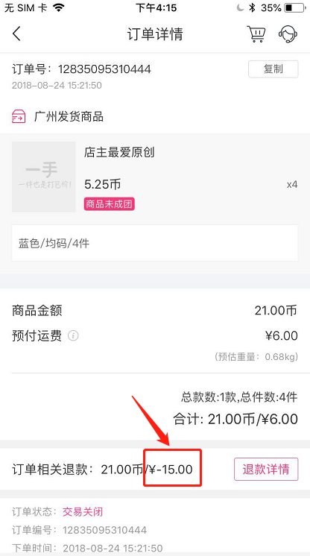Viewport: 310px width, 556px height.
Task: Tap the back arrow icon
Action: (x=16, y=34)
